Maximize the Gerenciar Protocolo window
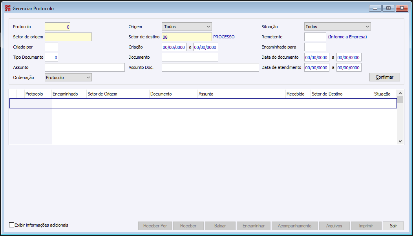Screen dimensions: 413x236 pos(388,8)
